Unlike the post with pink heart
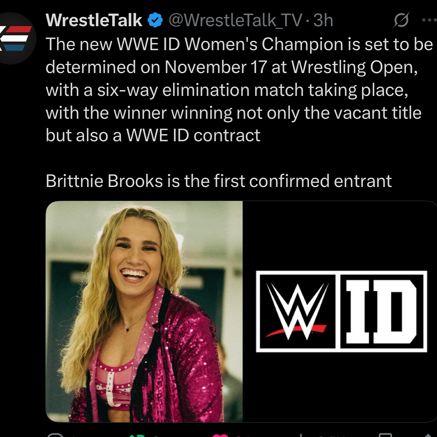Image resolution: width=437 pixels, height=437 pixels. click(221, 436)
